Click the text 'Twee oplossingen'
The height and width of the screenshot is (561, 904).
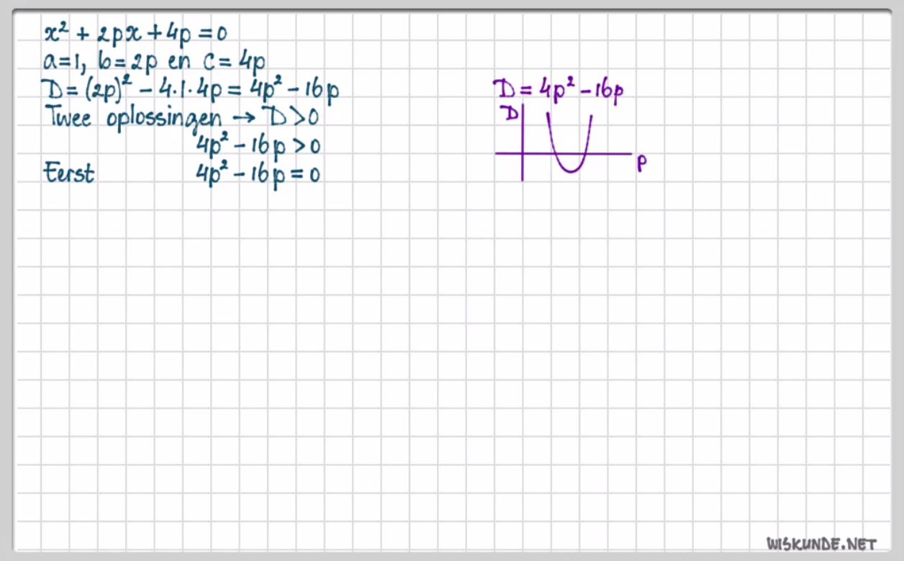pos(133,117)
